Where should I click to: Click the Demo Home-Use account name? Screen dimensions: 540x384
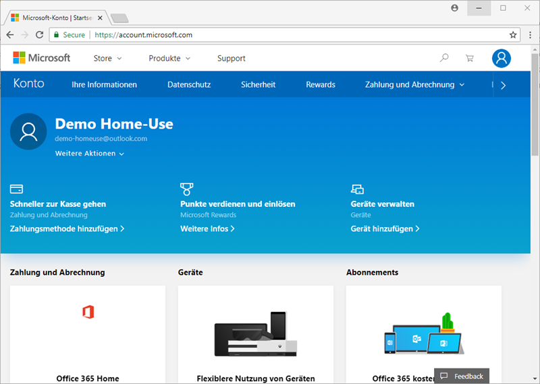pos(114,124)
